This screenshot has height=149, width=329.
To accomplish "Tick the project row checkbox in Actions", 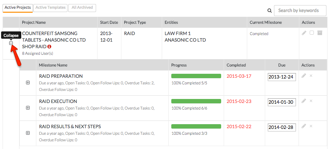I will pyautogui.click(x=312, y=33).
